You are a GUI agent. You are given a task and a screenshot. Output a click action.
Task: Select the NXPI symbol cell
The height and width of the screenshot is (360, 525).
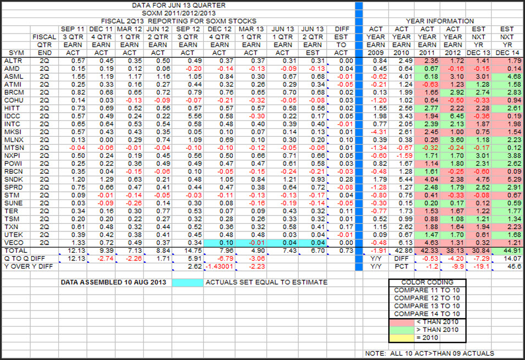tap(16, 156)
